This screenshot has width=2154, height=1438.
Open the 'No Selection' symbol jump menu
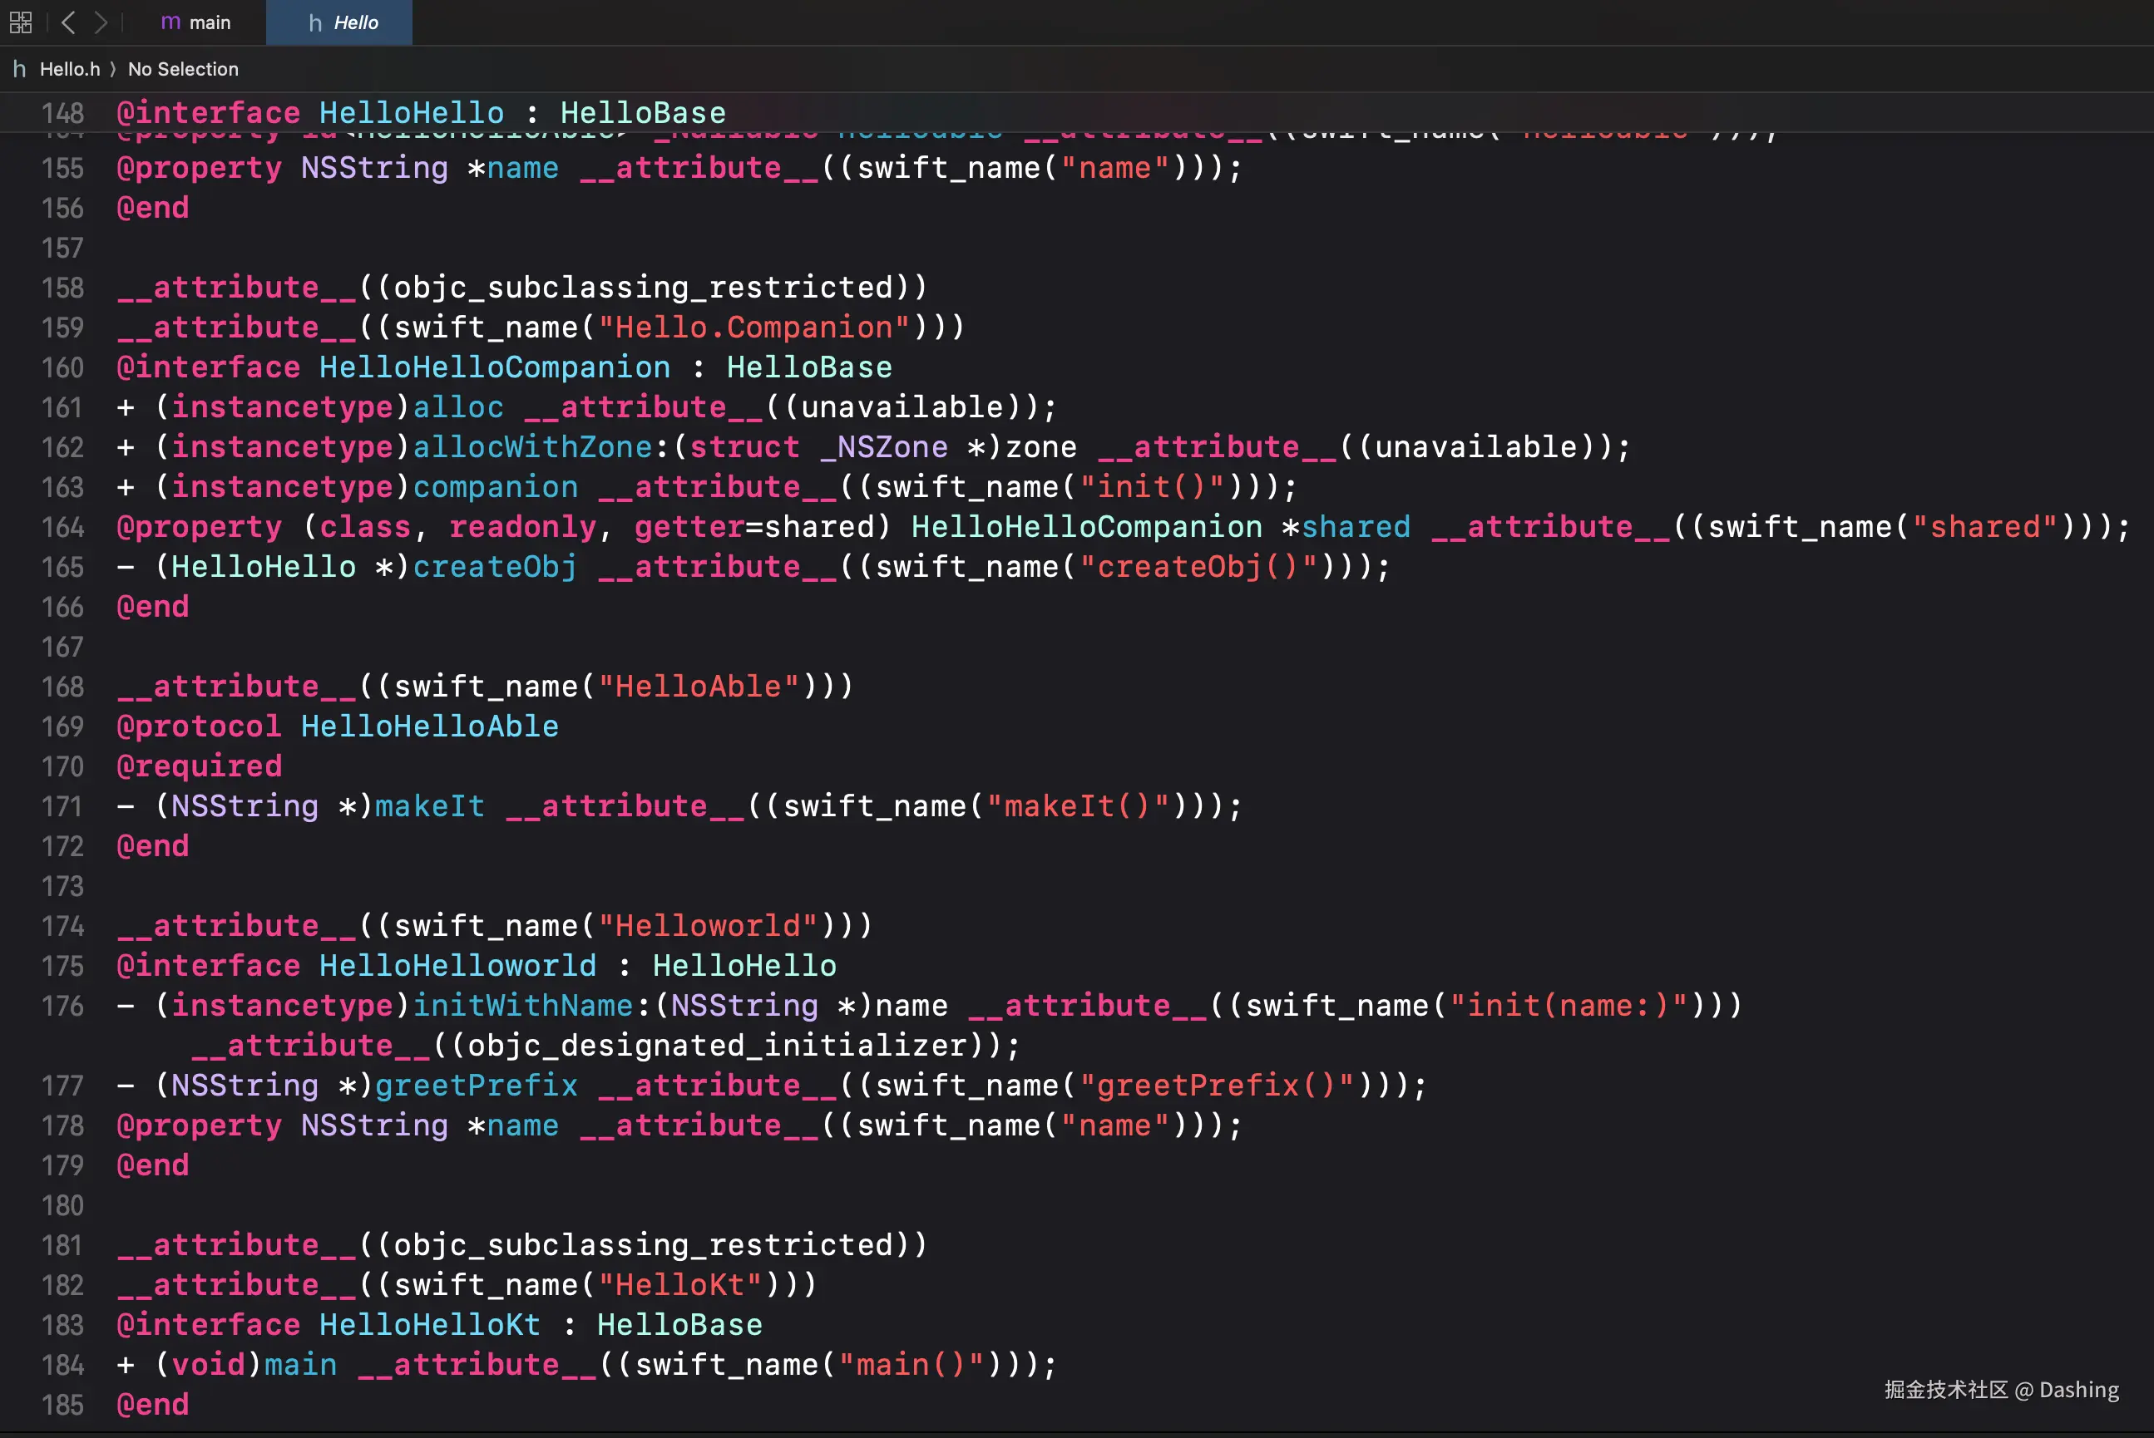(x=183, y=69)
